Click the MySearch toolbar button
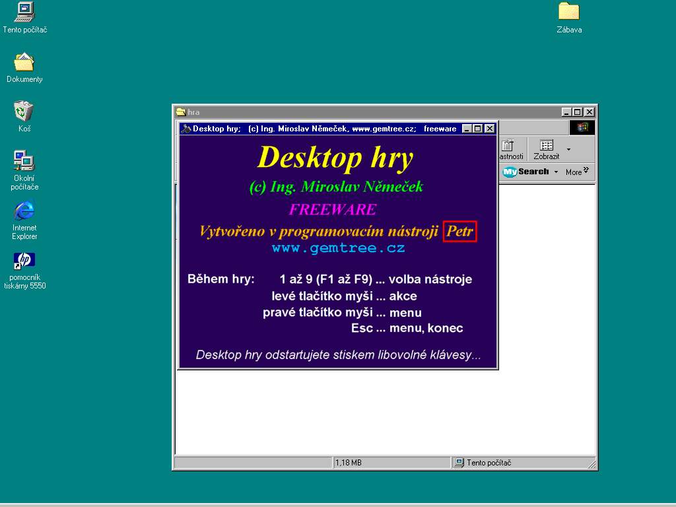 526,172
